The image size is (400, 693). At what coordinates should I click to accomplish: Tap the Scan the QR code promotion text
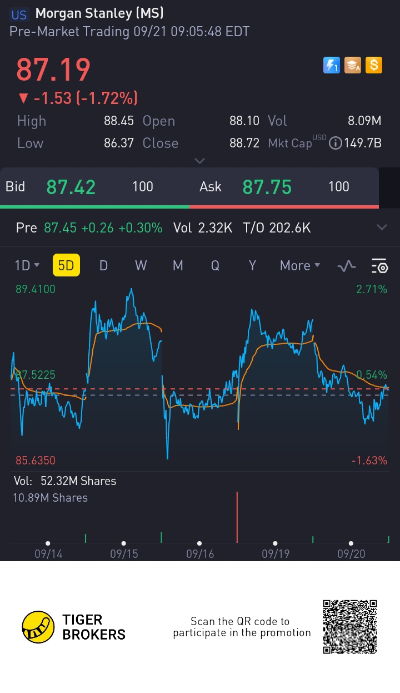(x=242, y=627)
